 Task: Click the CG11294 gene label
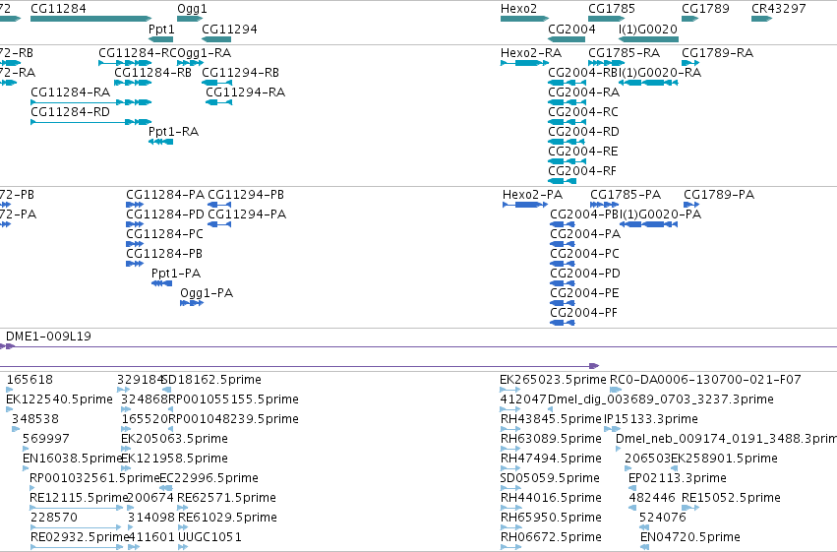[x=229, y=29]
